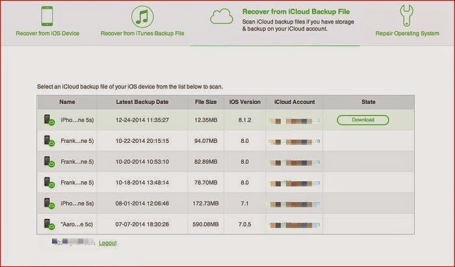Screen dimensions: 455x267
Task: Select Recover from iCloud Backup File tab
Action: tap(296, 12)
